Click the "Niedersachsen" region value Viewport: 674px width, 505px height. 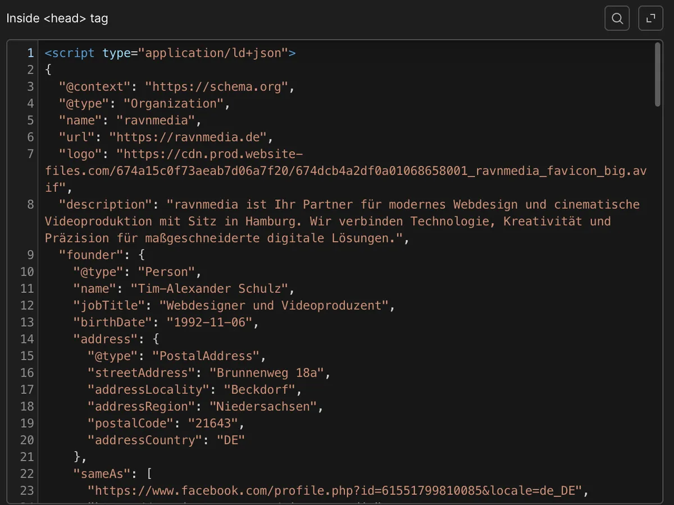pyautogui.click(x=263, y=407)
